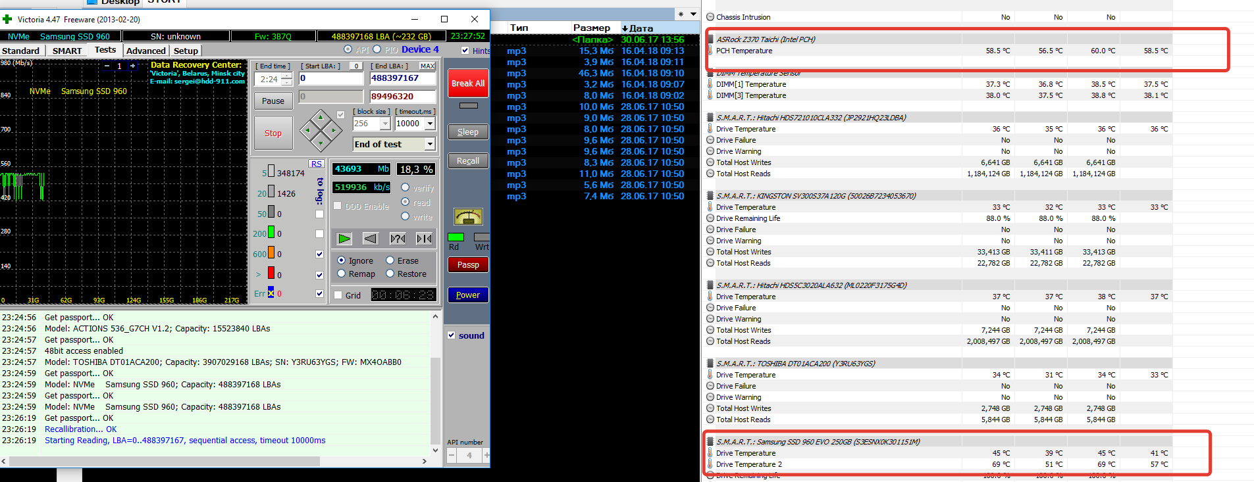This screenshot has width=1254, height=482.
Task: Click the End time spinner down arrow
Action: [287, 83]
